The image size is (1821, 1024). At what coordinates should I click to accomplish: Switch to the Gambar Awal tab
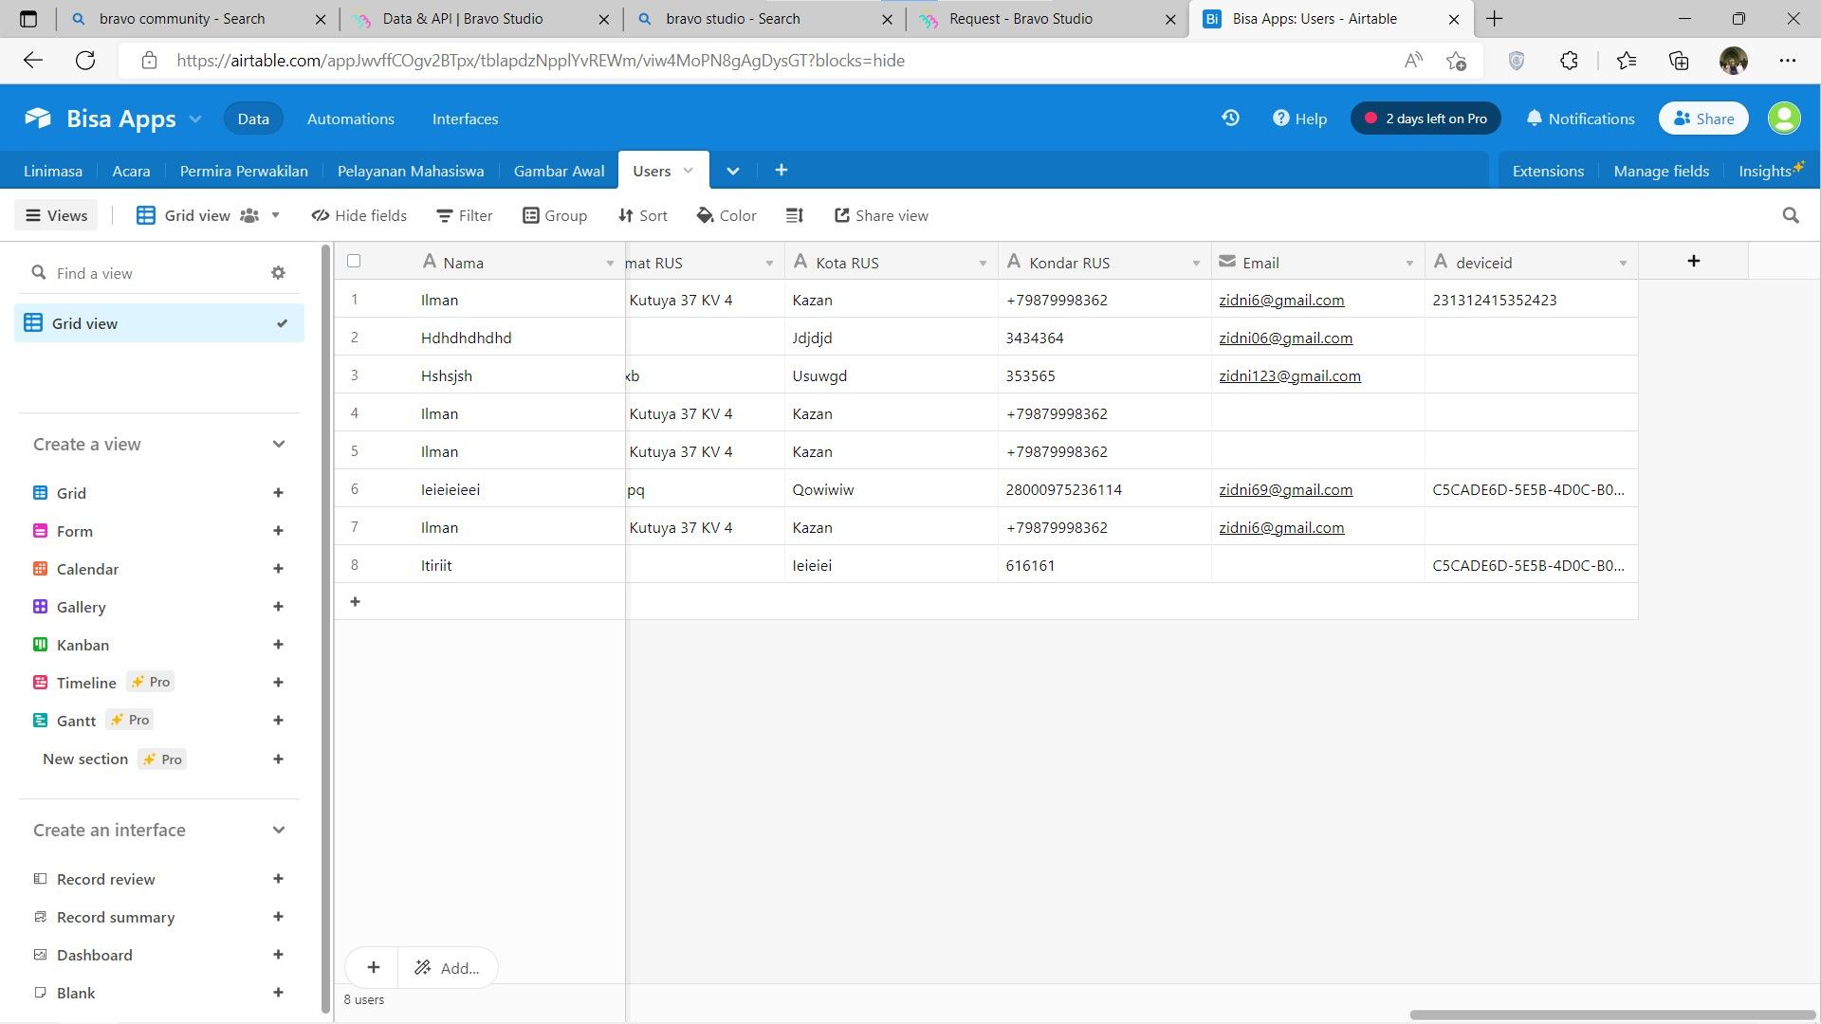559,171
